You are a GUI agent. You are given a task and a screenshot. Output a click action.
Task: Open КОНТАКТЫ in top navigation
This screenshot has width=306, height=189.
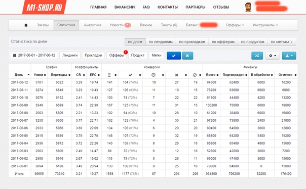168,7
